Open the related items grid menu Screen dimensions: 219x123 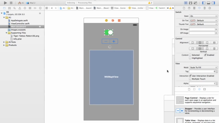[47, 8]
